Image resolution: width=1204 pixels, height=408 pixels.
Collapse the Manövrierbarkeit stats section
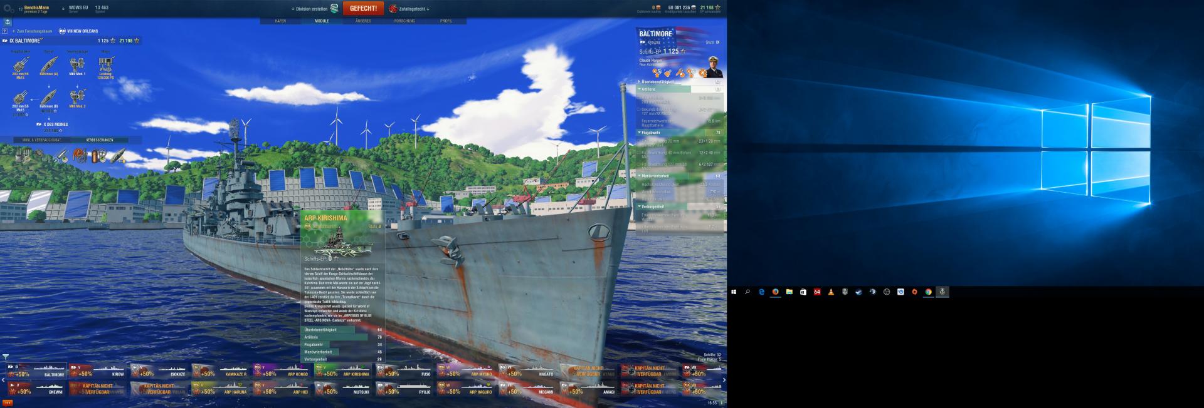click(680, 176)
